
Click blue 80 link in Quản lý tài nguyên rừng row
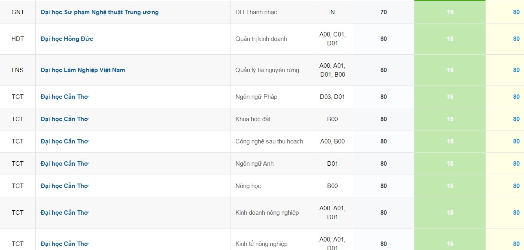coord(516,70)
